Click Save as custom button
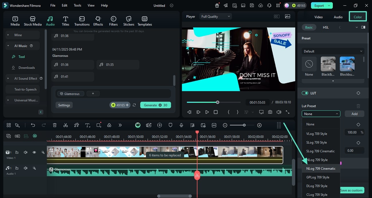 click(351, 190)
